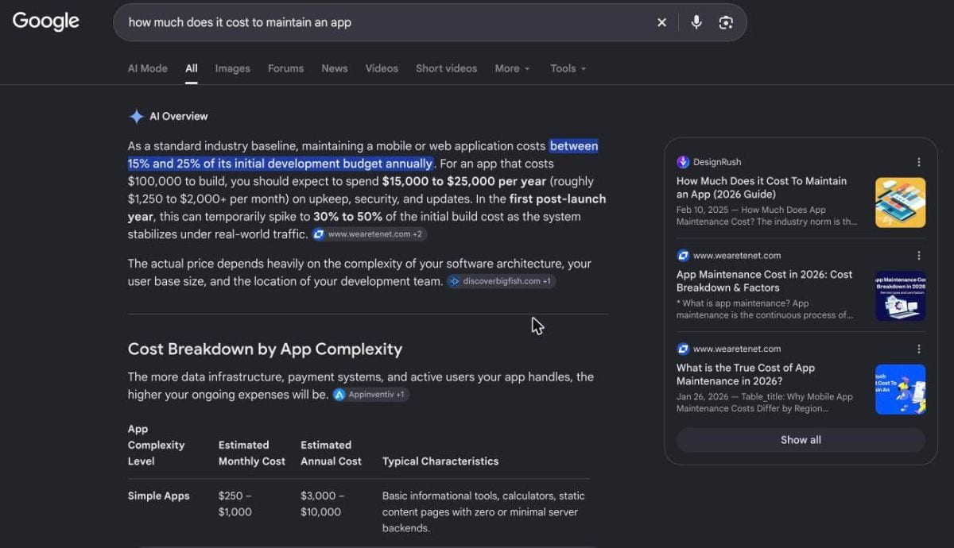Open options menu for True Cost of App Maintenance result
This screenshot has height=548, width=954.
pos(919,349)
